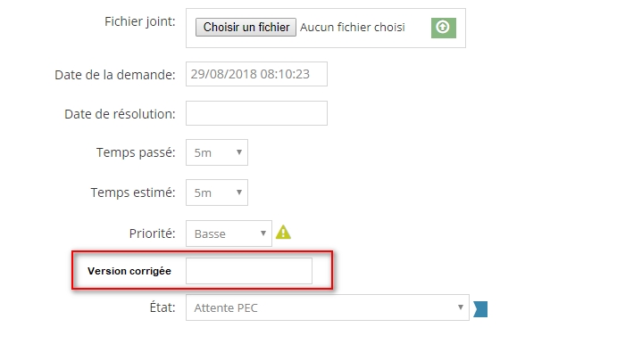
Task: Focus the Date de la demande field
Action: point(256,74)
